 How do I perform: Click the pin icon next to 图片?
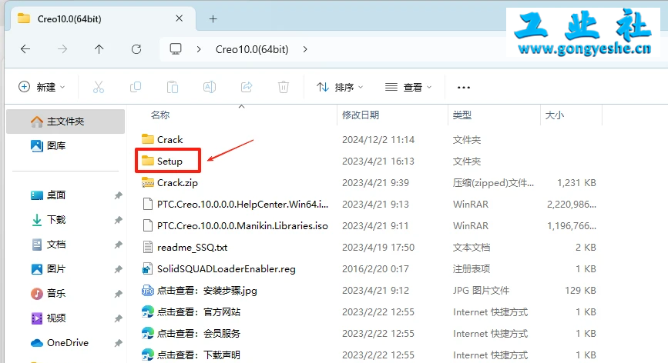click(x=118, y=269)
